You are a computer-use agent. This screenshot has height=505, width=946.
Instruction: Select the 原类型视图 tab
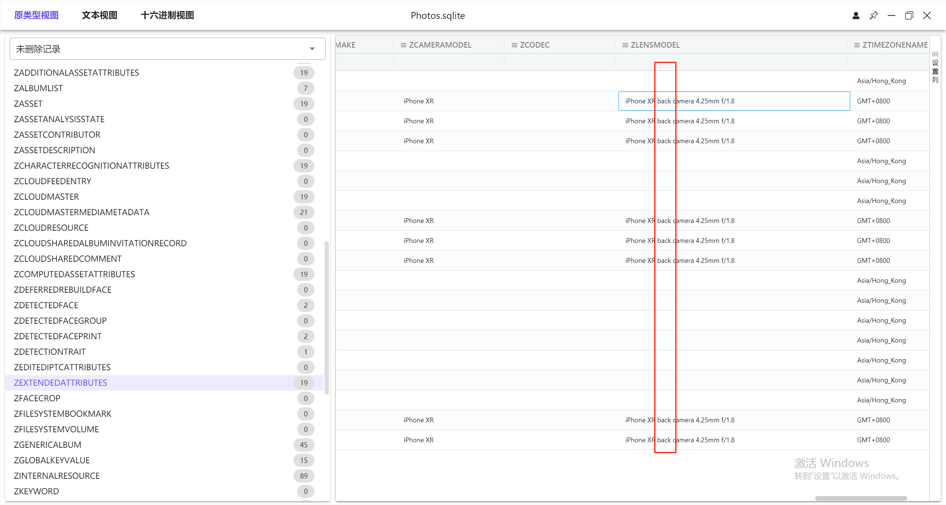coord(36,15)
